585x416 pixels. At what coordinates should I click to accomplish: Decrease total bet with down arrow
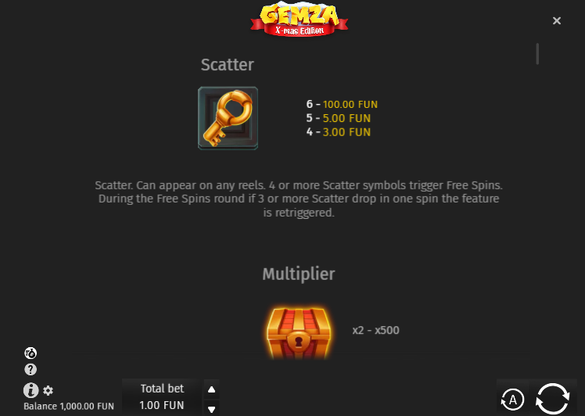pyautogui.click(x=211, y=408)
